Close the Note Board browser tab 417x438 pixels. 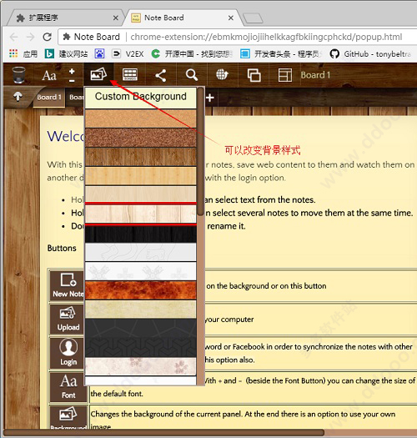click(231, 18)
